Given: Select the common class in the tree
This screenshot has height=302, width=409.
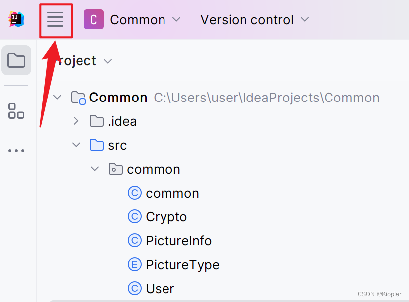Looking at the screenshot, I should 172,193.
